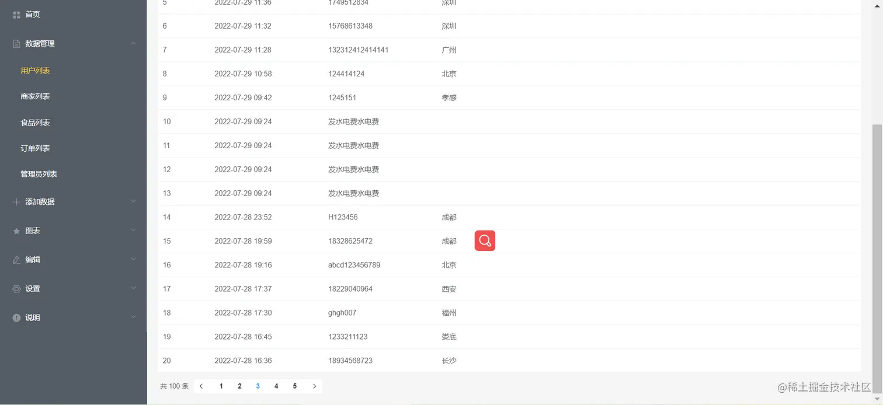Viewport: 883px width, 405px height.
Task: Click username 18328625472 in row 15
Action: pyautogui.click(x=350, y=242)
